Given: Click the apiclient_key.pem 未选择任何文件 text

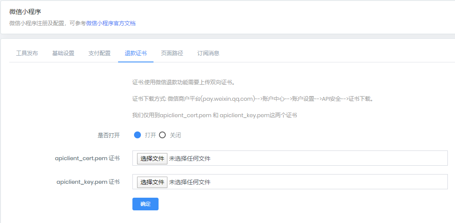Looking at the screenshot, I should 190,182.
